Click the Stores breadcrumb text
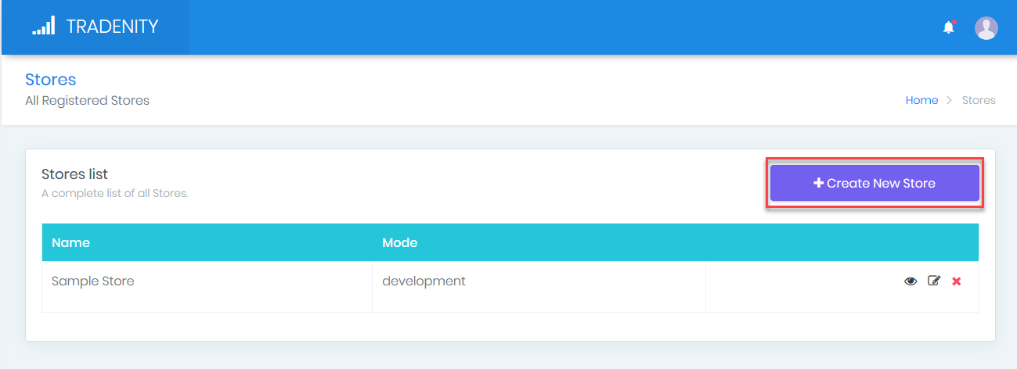The image size is (1017, 369). click(979, 100)
